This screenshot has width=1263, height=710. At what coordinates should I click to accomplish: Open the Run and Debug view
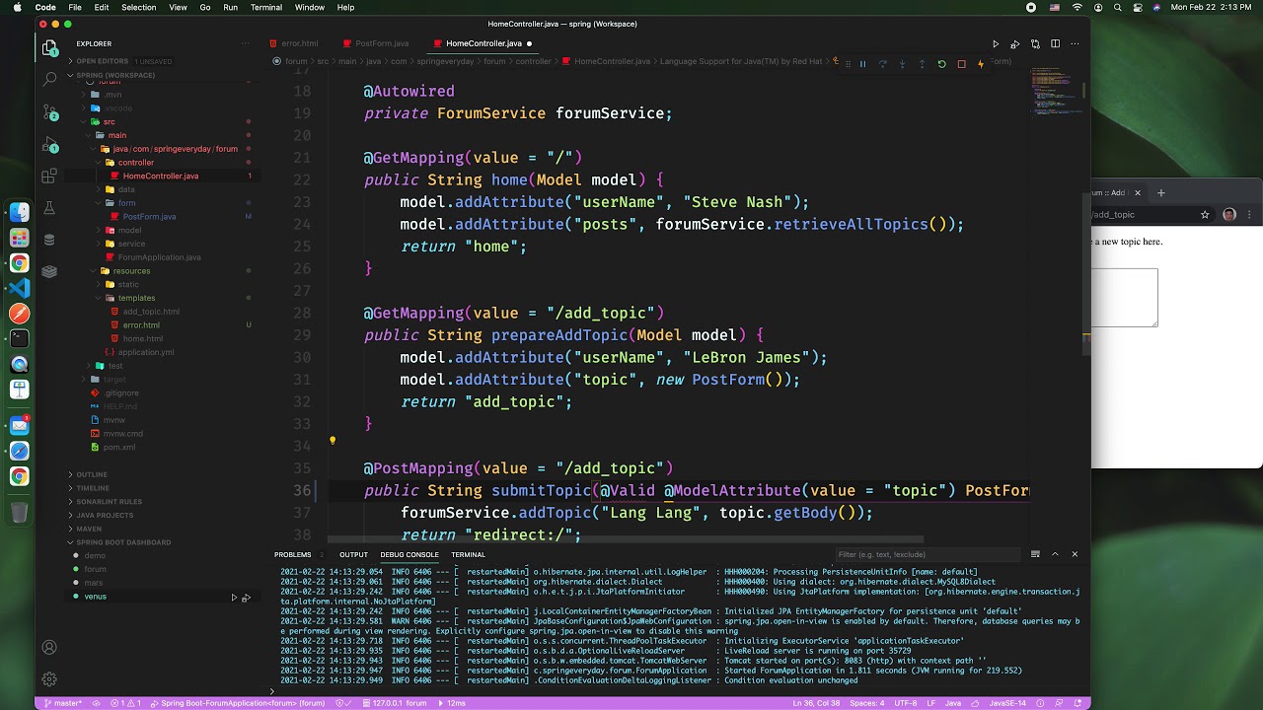pyautogui.click(x=49, y=144)
